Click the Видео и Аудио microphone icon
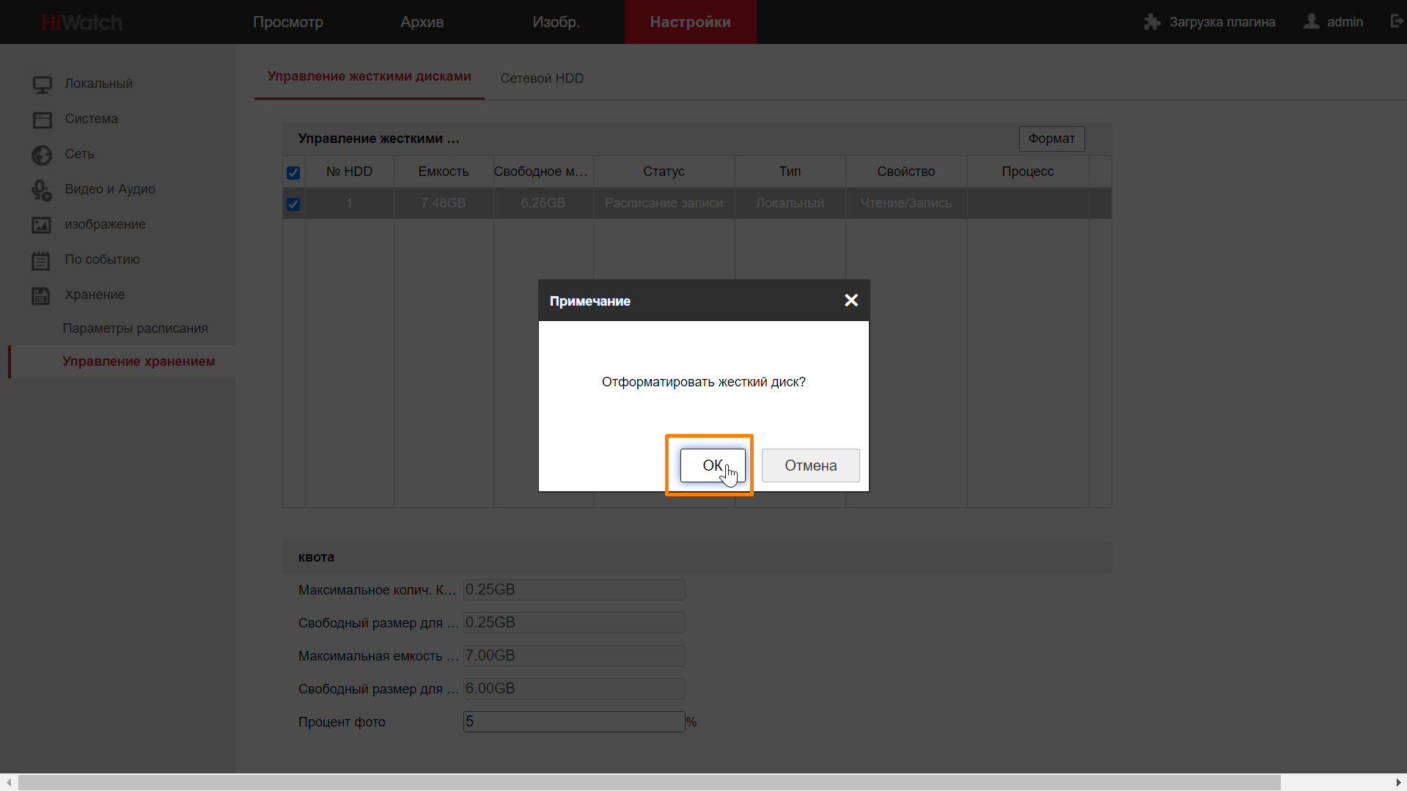The height and width of the screenshot is (791, 1407). tap(42, 190)
